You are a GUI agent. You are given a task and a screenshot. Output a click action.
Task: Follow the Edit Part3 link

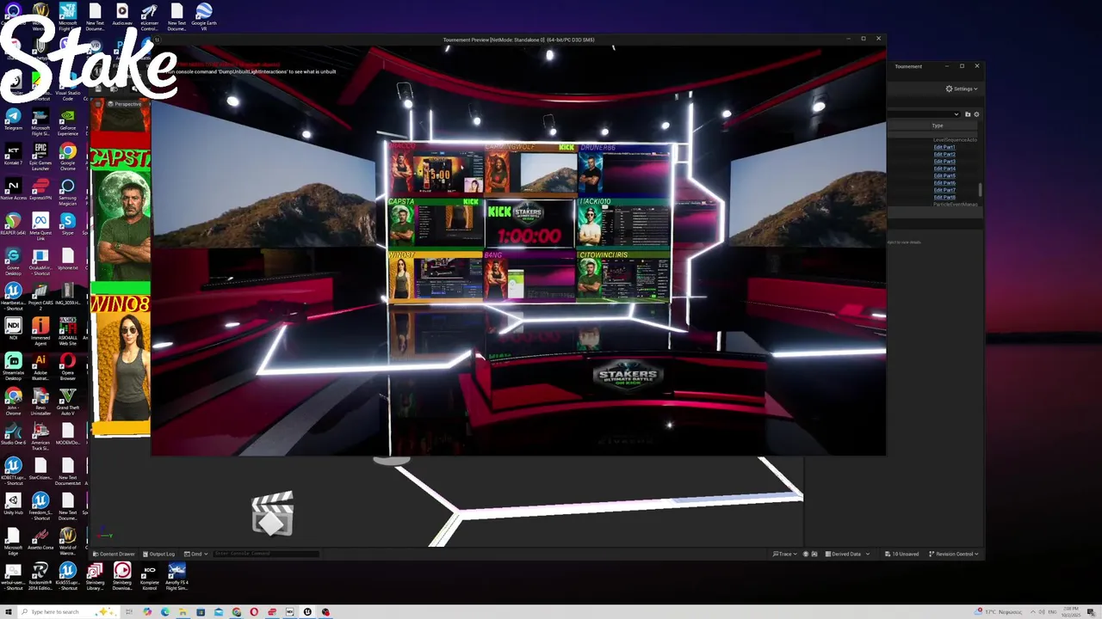coord(944,162)
